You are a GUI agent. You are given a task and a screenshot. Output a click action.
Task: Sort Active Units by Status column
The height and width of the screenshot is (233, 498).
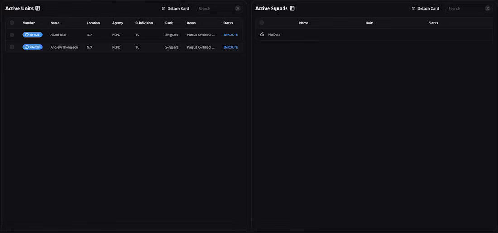228,23
